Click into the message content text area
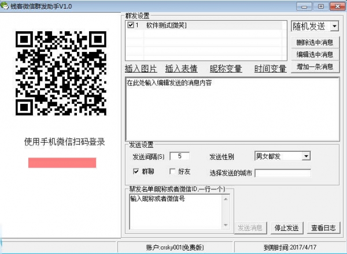The height and width of the screenshot is (254, 347). pos(232,109)
